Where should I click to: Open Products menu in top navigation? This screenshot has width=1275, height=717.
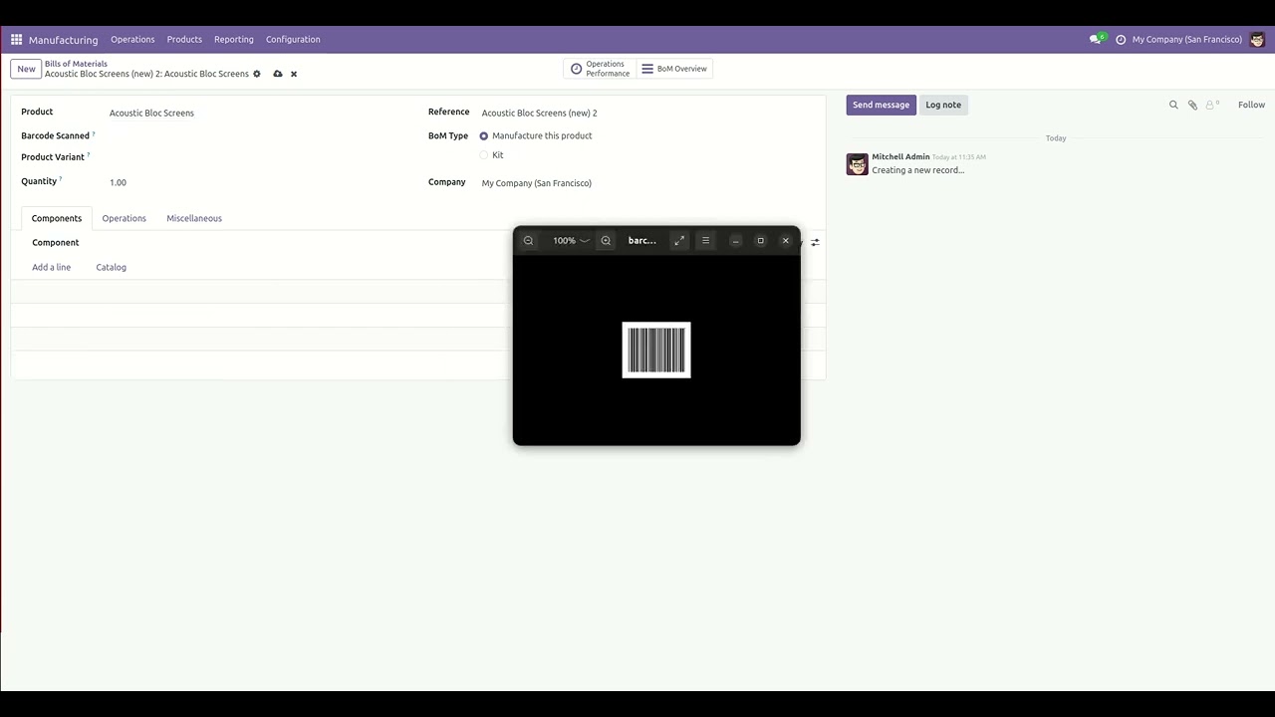point(184,40)
